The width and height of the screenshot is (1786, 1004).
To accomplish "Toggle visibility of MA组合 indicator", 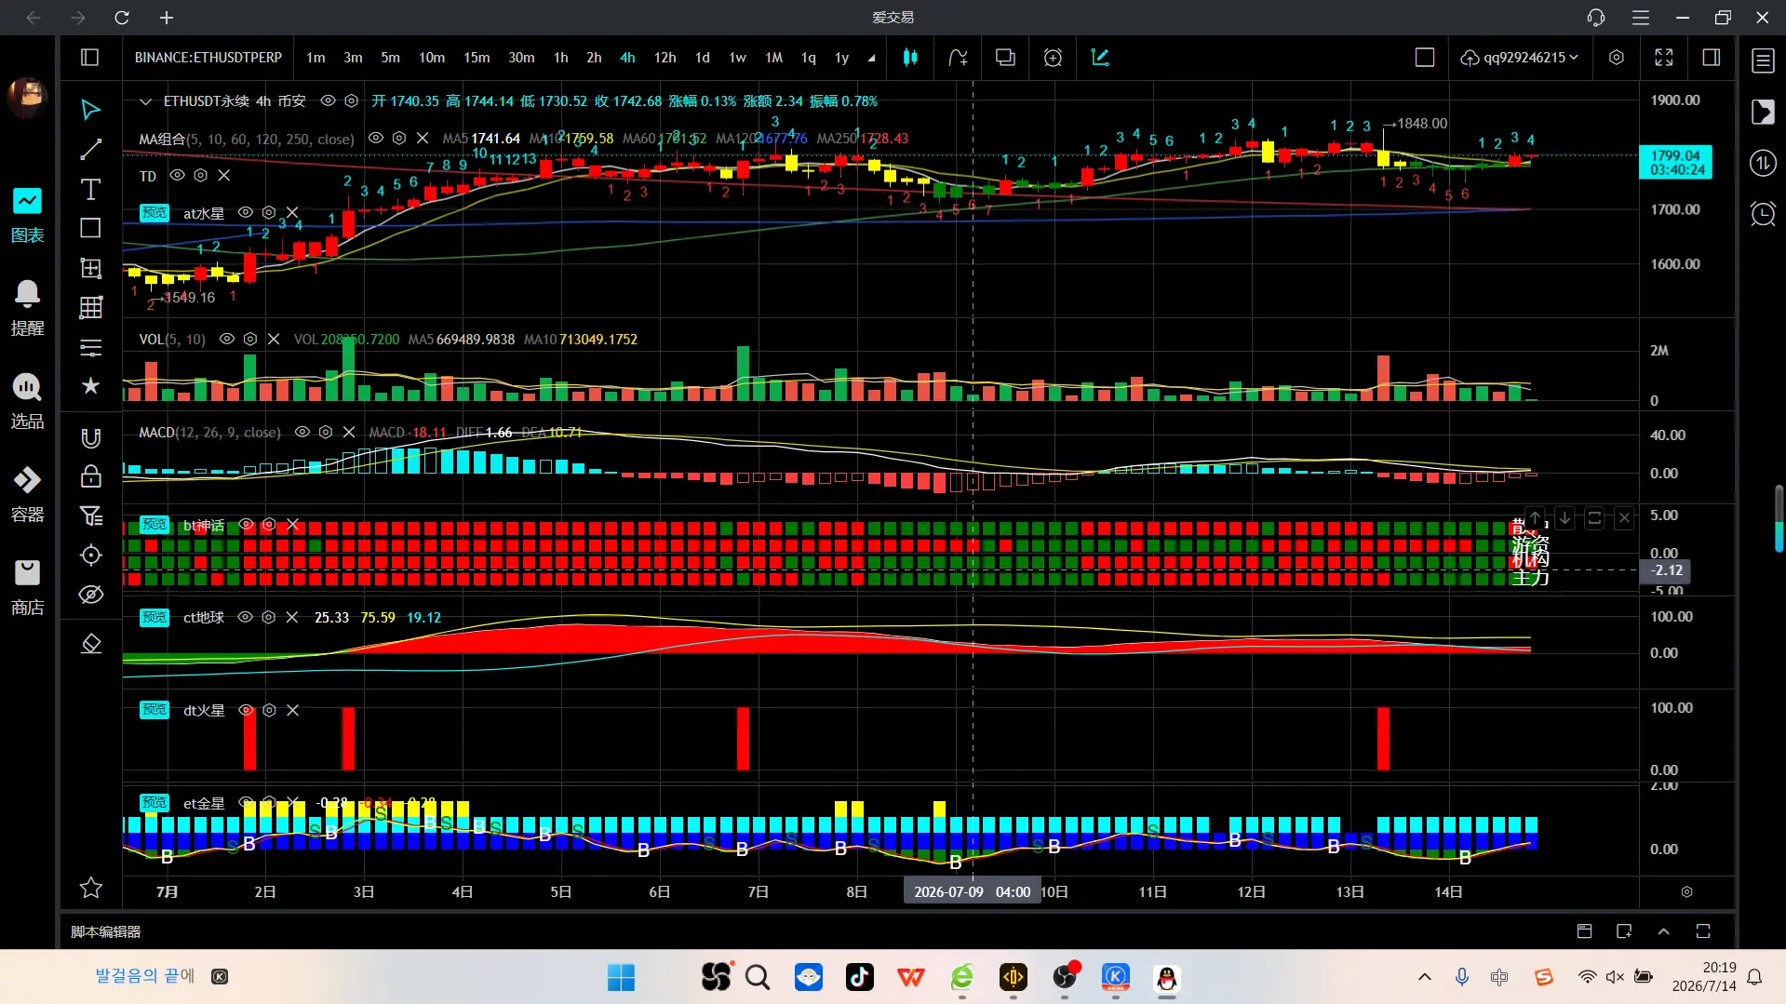I will pyautogui.click(x=376, y=138).
